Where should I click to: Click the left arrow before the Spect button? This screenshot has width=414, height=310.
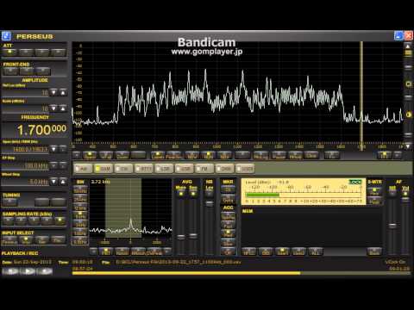(77, 155)
